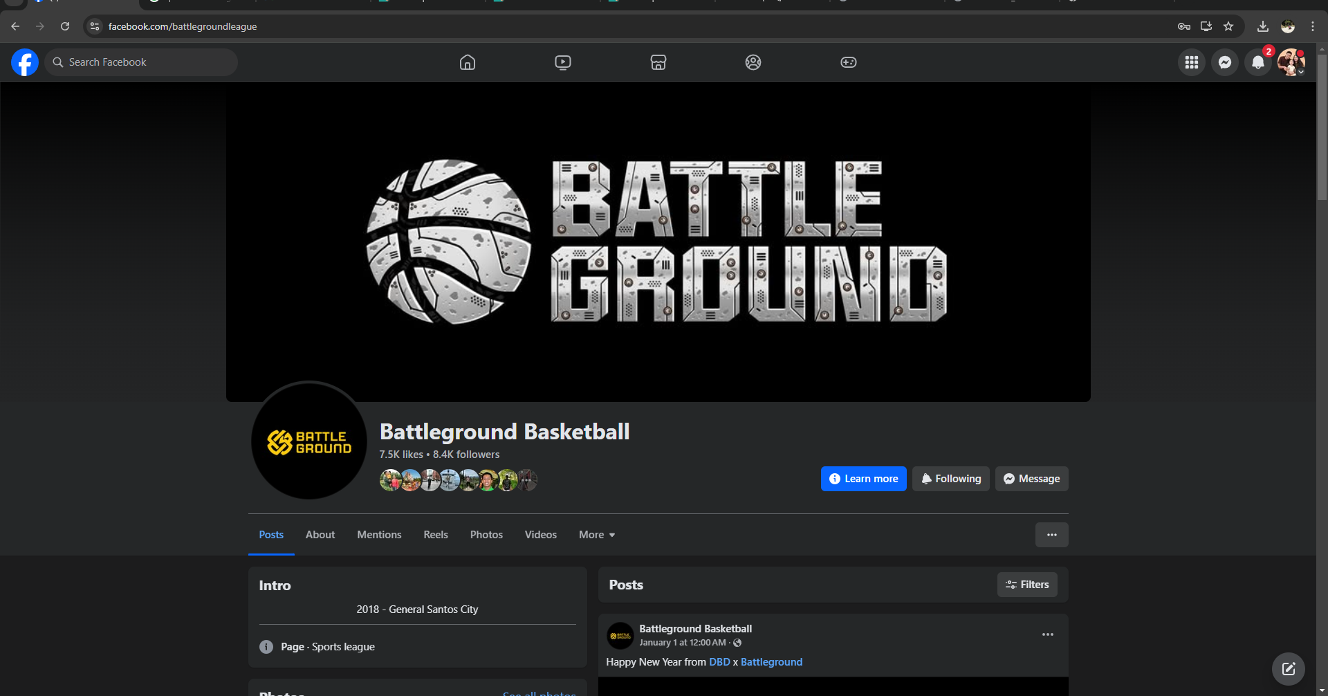The height and width of the screenshot is (696, 1328).
Task: View site information icon in address bar
Action: (x=95, y=26)
